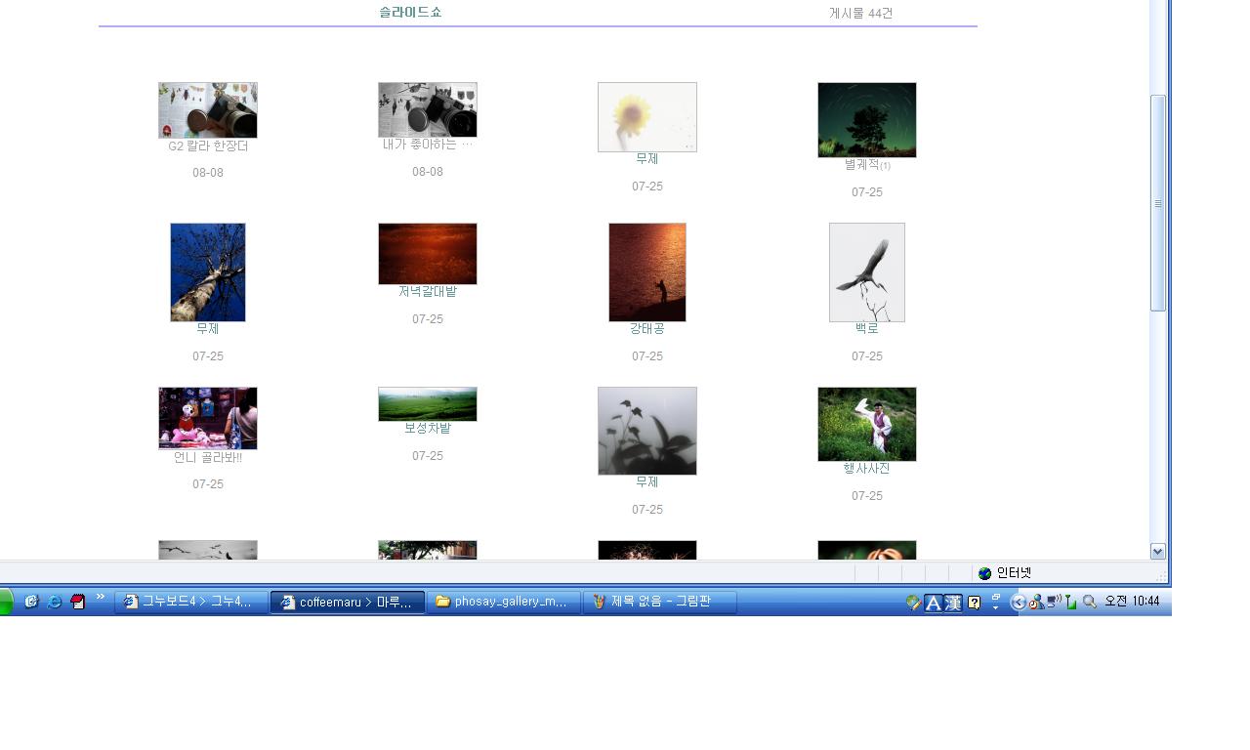Launch Internet Explorer from quick launch
This screenshot has width=1250, height=750.
click(x=55, y=602)
